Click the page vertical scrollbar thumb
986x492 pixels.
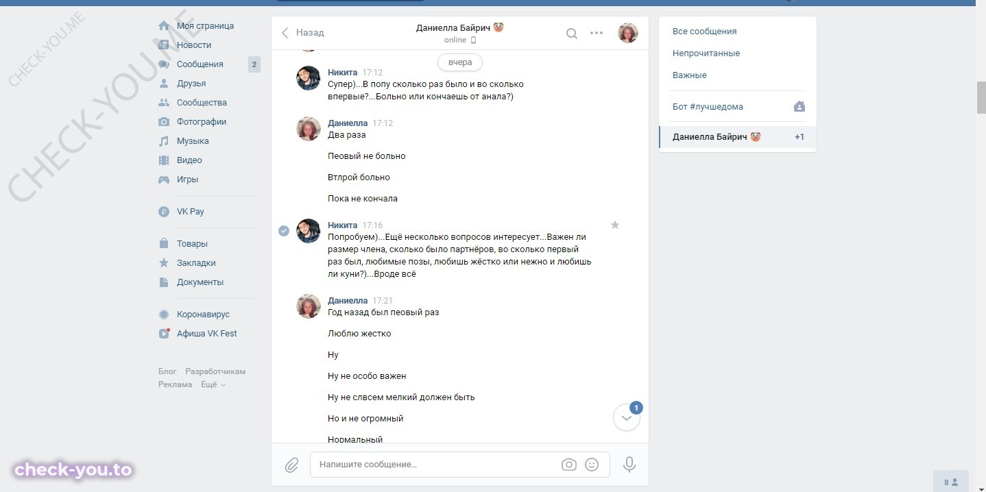tap(981, 97)
